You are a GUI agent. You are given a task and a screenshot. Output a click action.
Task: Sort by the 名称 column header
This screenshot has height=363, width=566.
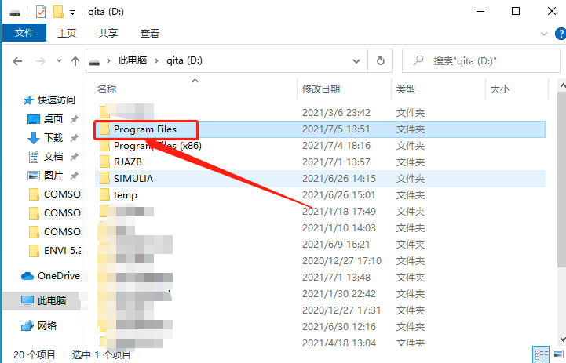[x=107, y=89]
